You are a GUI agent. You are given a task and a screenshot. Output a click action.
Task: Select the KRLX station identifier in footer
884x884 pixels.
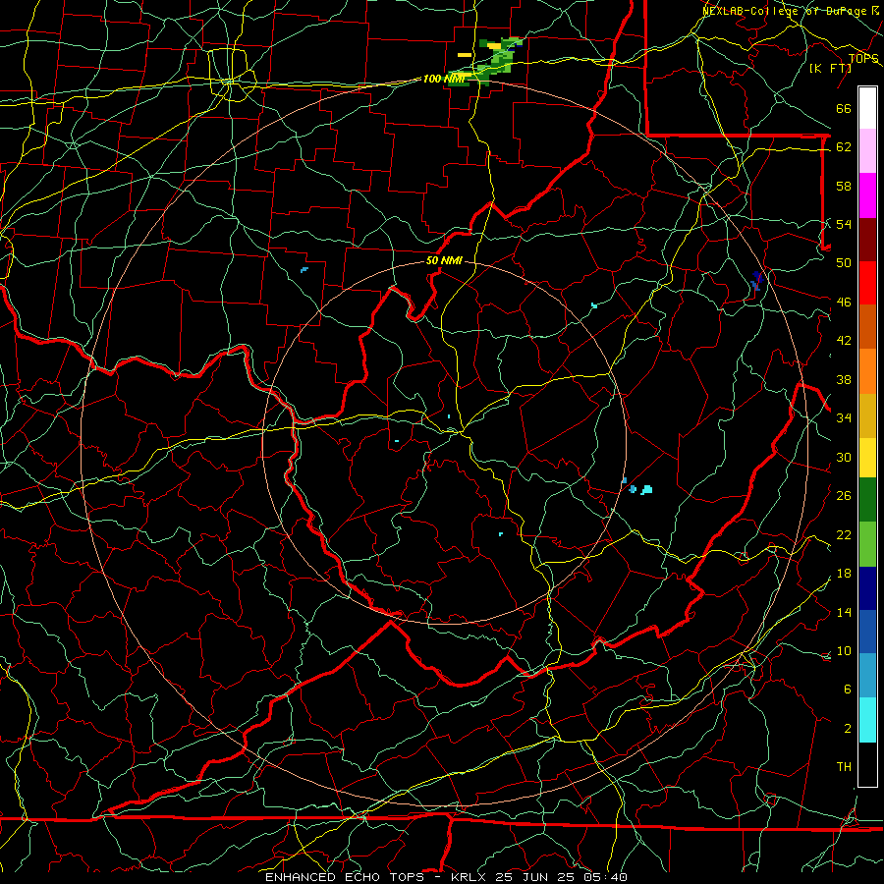point(470,877)
